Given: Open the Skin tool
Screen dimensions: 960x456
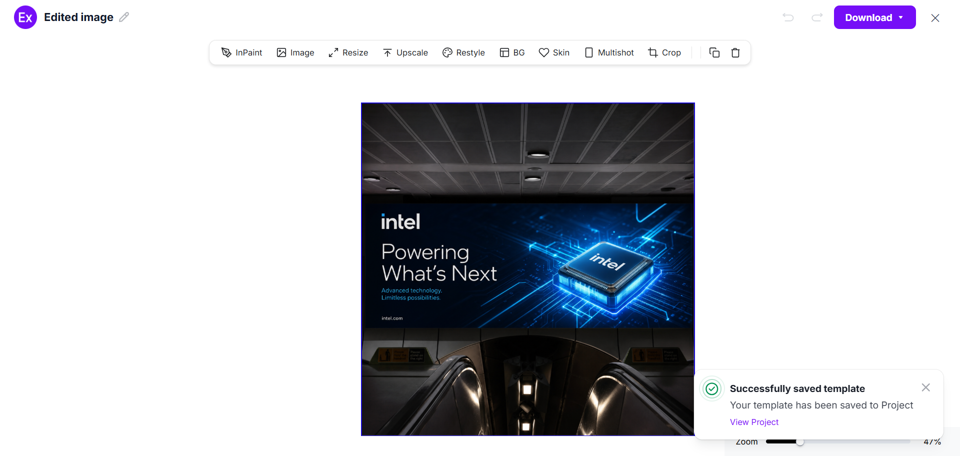Looking at the screenshot, I should coord(554,52).
